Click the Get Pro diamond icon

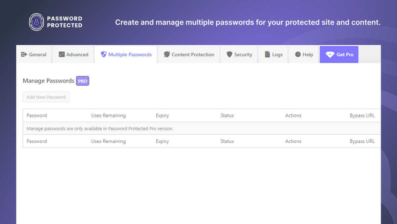[x=330, y=55]
